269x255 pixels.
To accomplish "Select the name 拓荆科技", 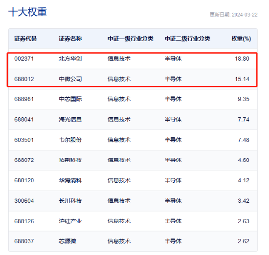I will tap(70, 160).
